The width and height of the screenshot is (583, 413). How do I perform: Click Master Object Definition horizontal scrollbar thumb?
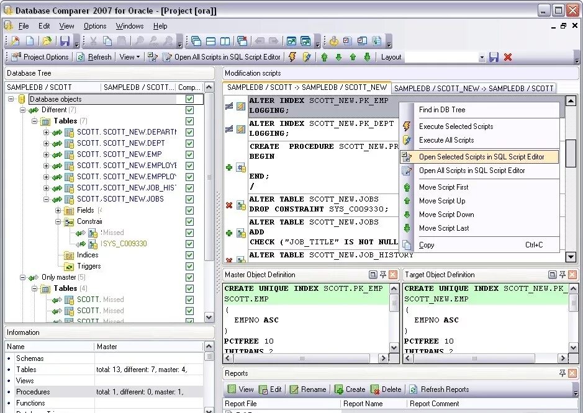(302, 358)
